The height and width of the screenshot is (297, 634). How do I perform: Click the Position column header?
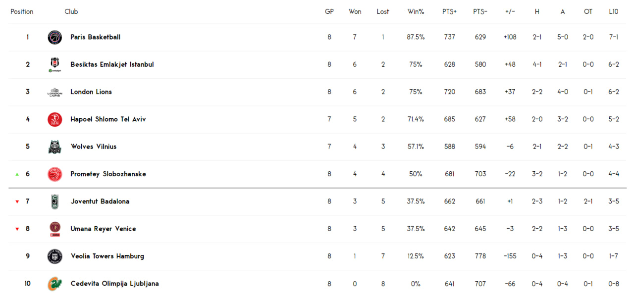point(22,11)
